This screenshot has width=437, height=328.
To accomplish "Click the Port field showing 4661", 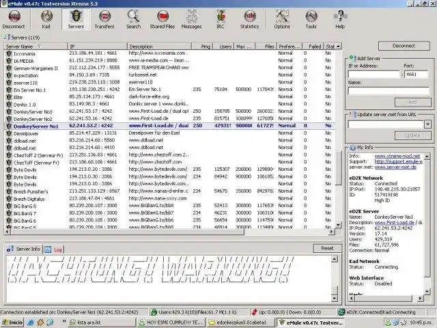I will click(416, 74).
